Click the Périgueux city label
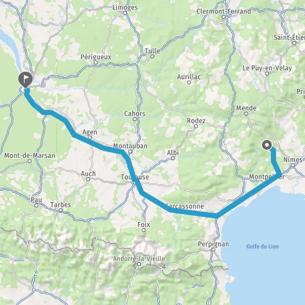 [x=96, y=57]
